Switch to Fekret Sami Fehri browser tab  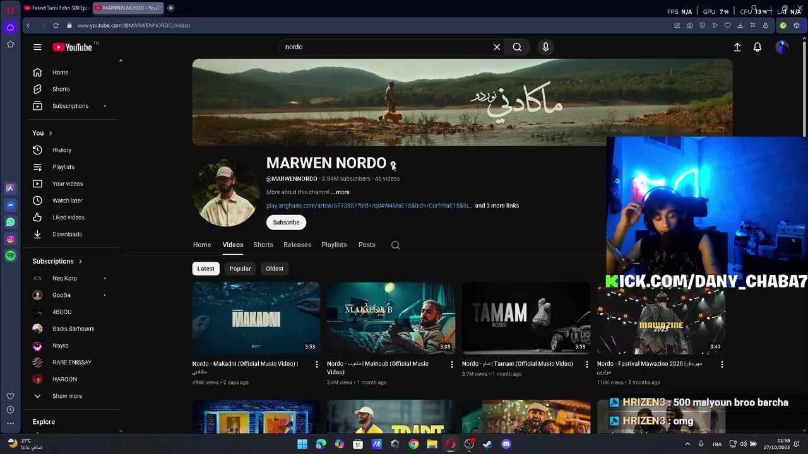click(56, 8)
